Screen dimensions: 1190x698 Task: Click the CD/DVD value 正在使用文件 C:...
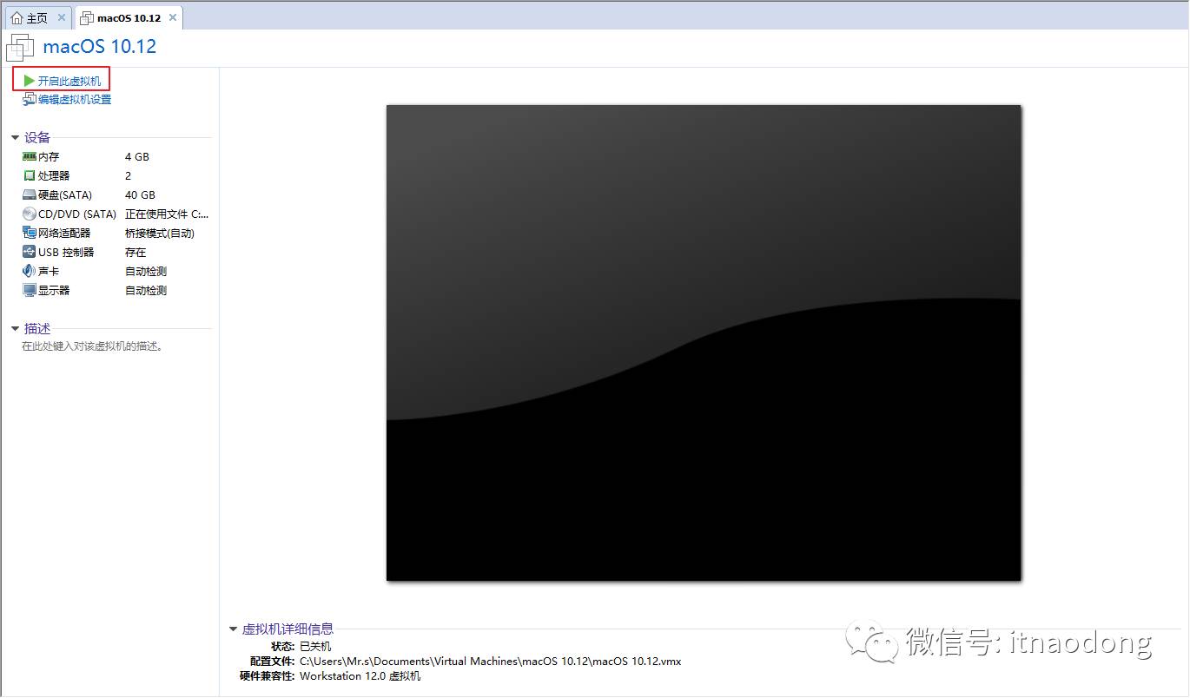pyautogui.click(x=167, y=214)
